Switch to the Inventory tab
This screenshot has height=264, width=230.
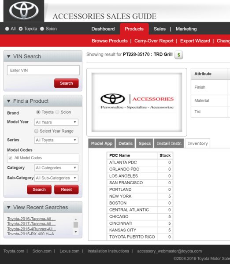pyautogui.click(x=198, y=143)
